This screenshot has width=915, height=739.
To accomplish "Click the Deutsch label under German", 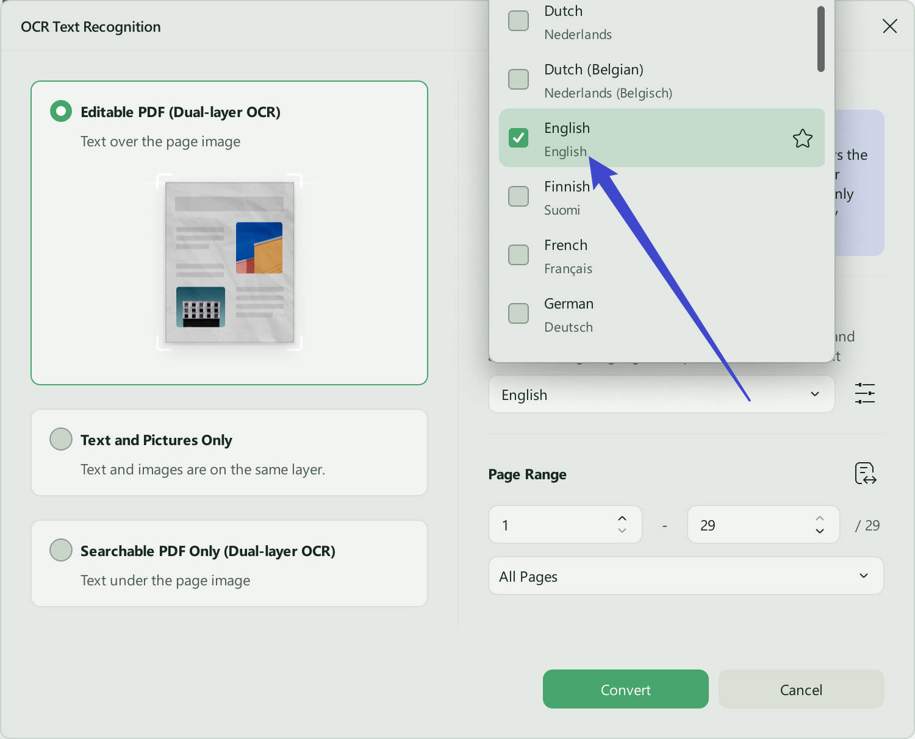I will (x=569, y=327).
